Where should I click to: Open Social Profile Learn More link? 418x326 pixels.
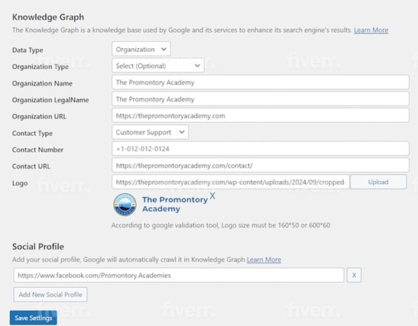pos(264,260)
